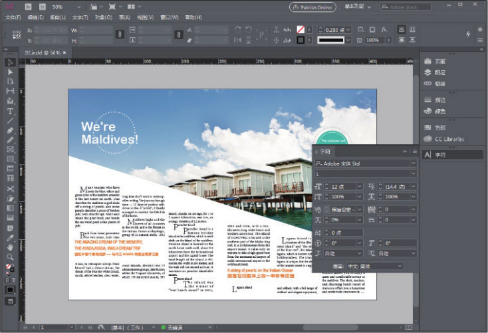Expand the font size 12 点 dropdown
Image resolution: width=488 pixels, height=333 pixels.
coord(358,187)
